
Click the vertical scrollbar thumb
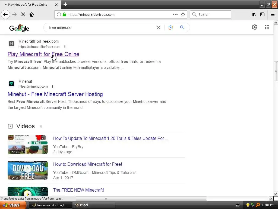276,71
